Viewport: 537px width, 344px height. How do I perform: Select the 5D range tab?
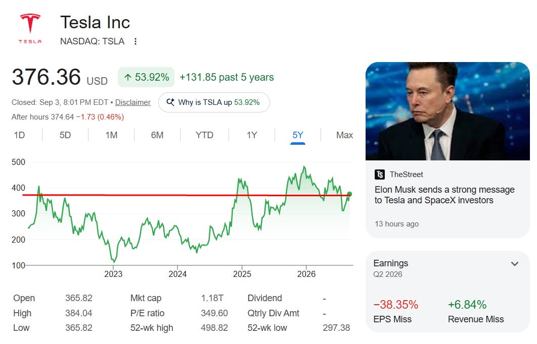(65, 135)
